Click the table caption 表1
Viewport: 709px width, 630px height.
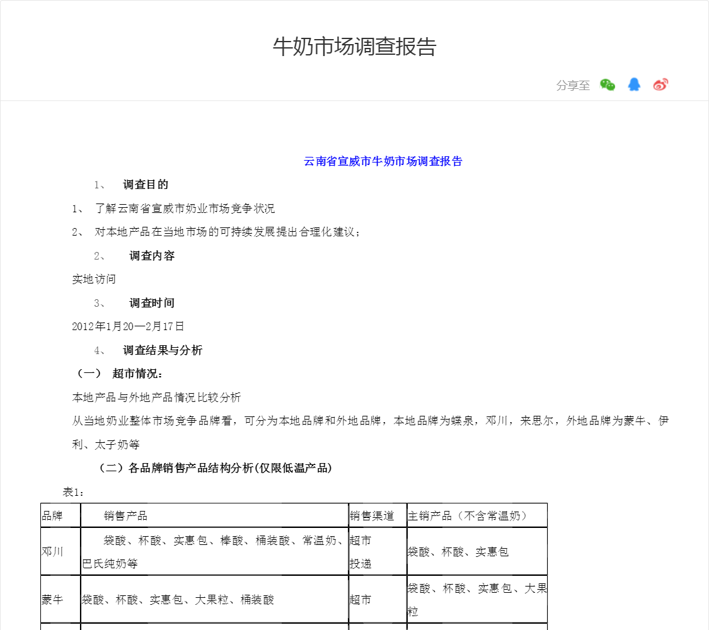coord(72,492)
